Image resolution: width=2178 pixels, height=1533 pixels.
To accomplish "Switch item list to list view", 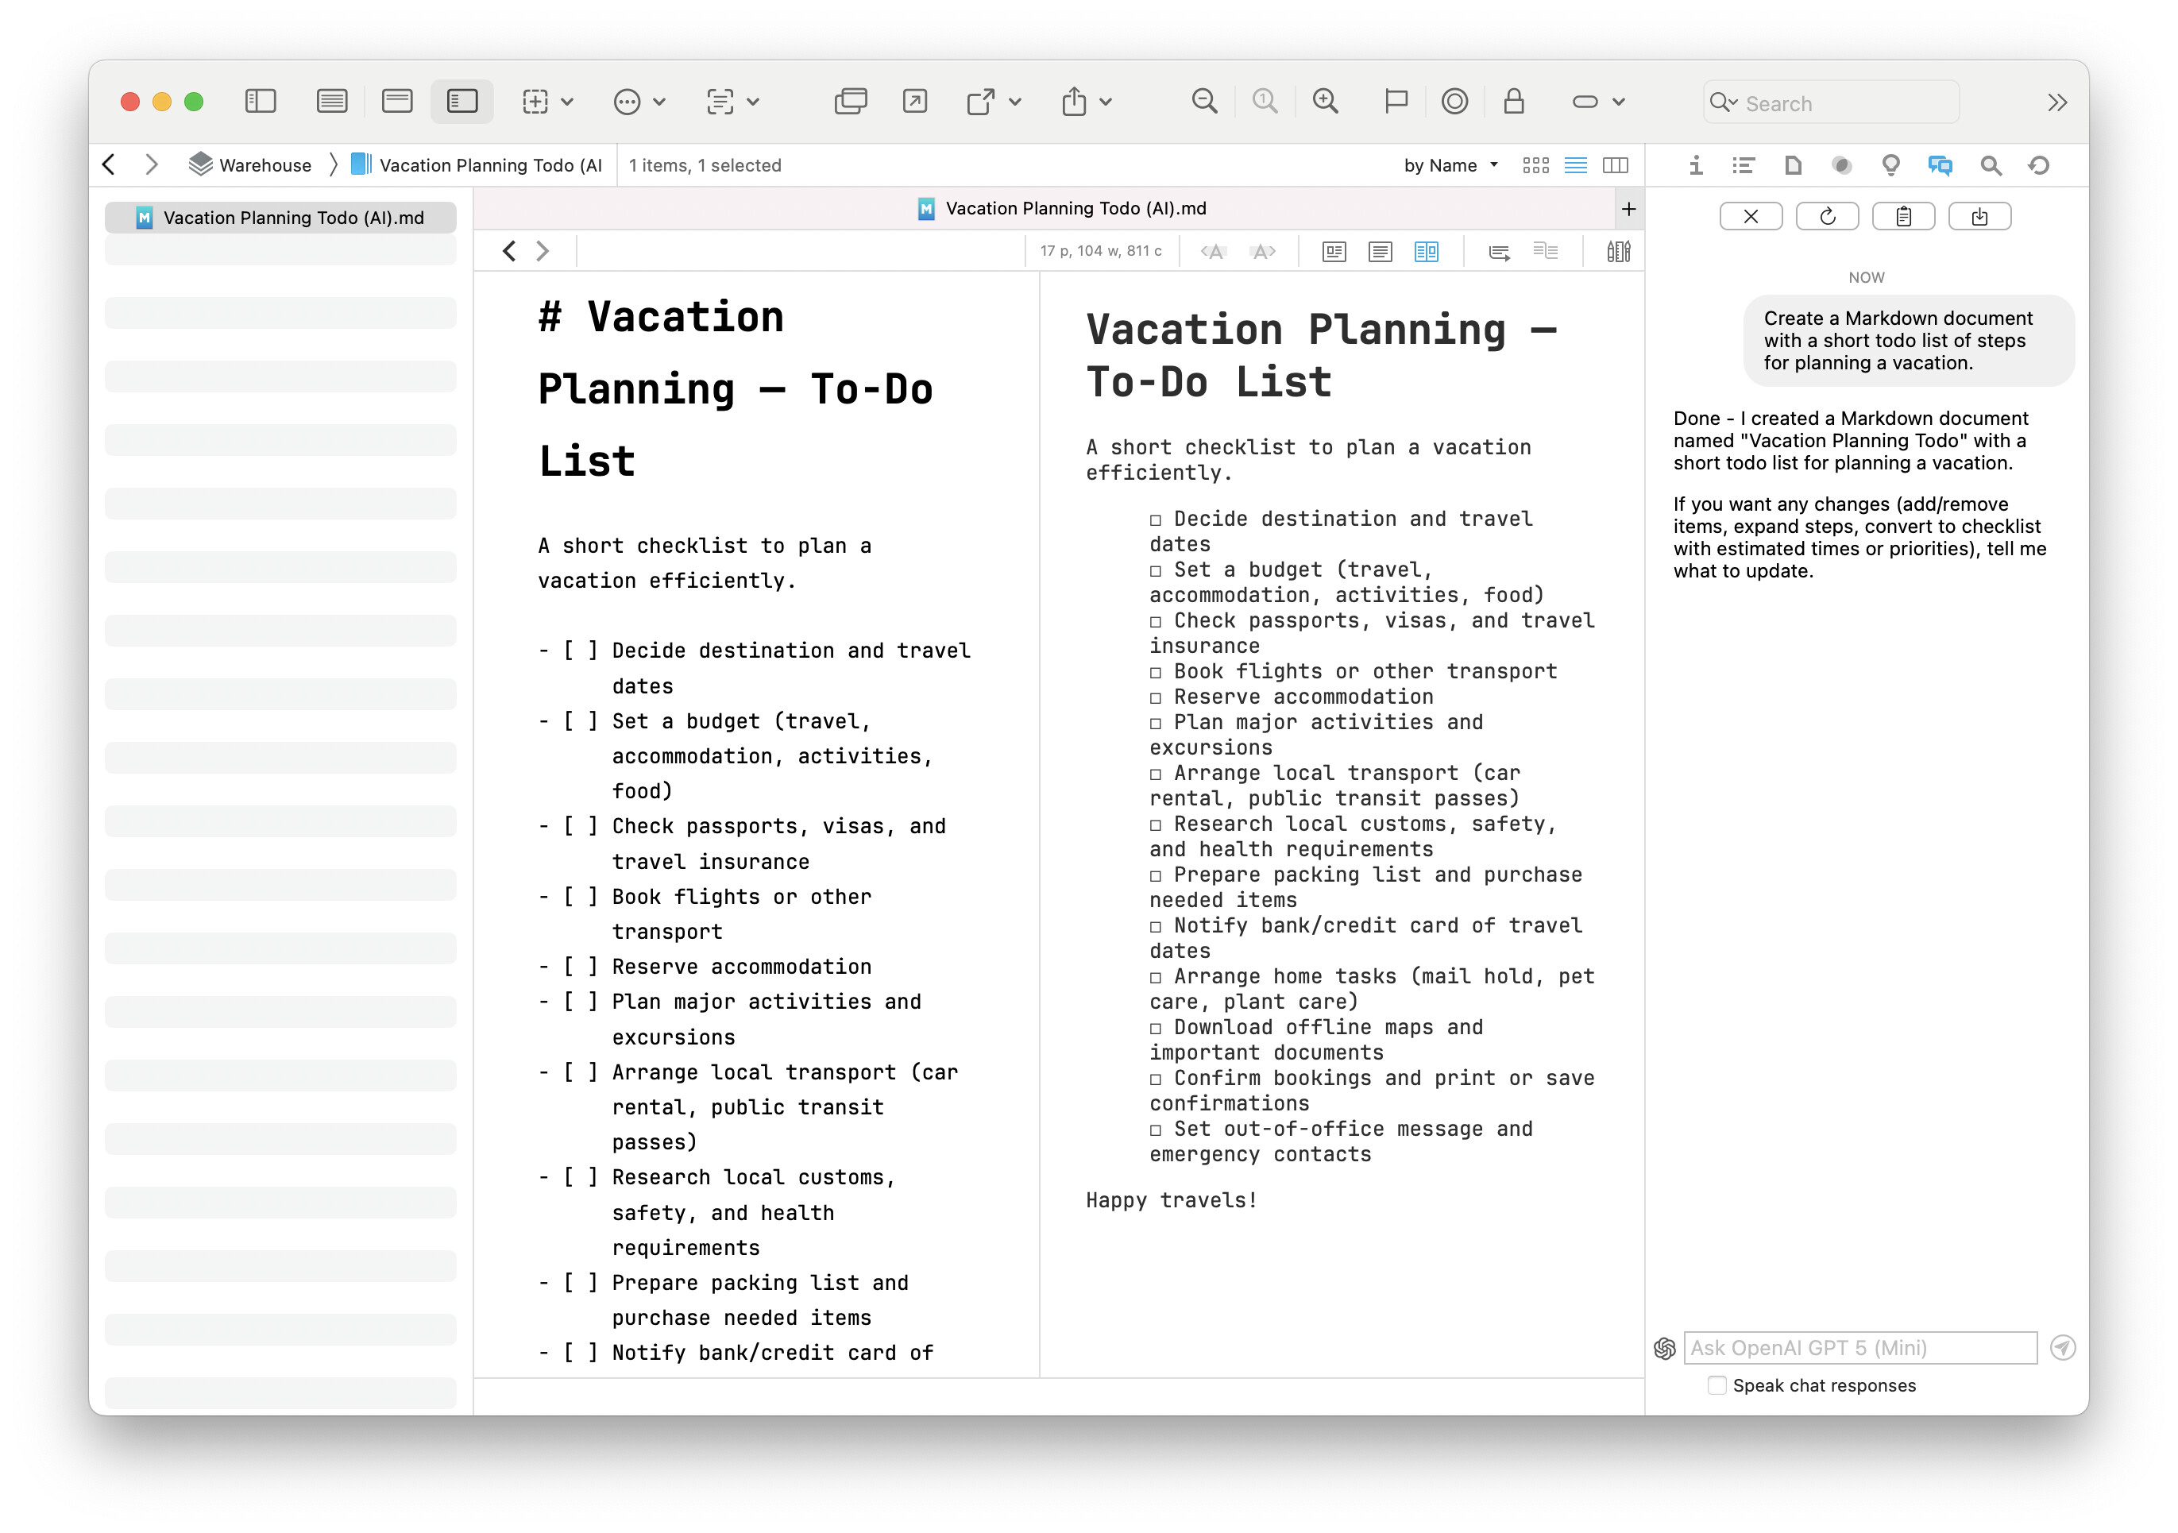I will 1574,166.
